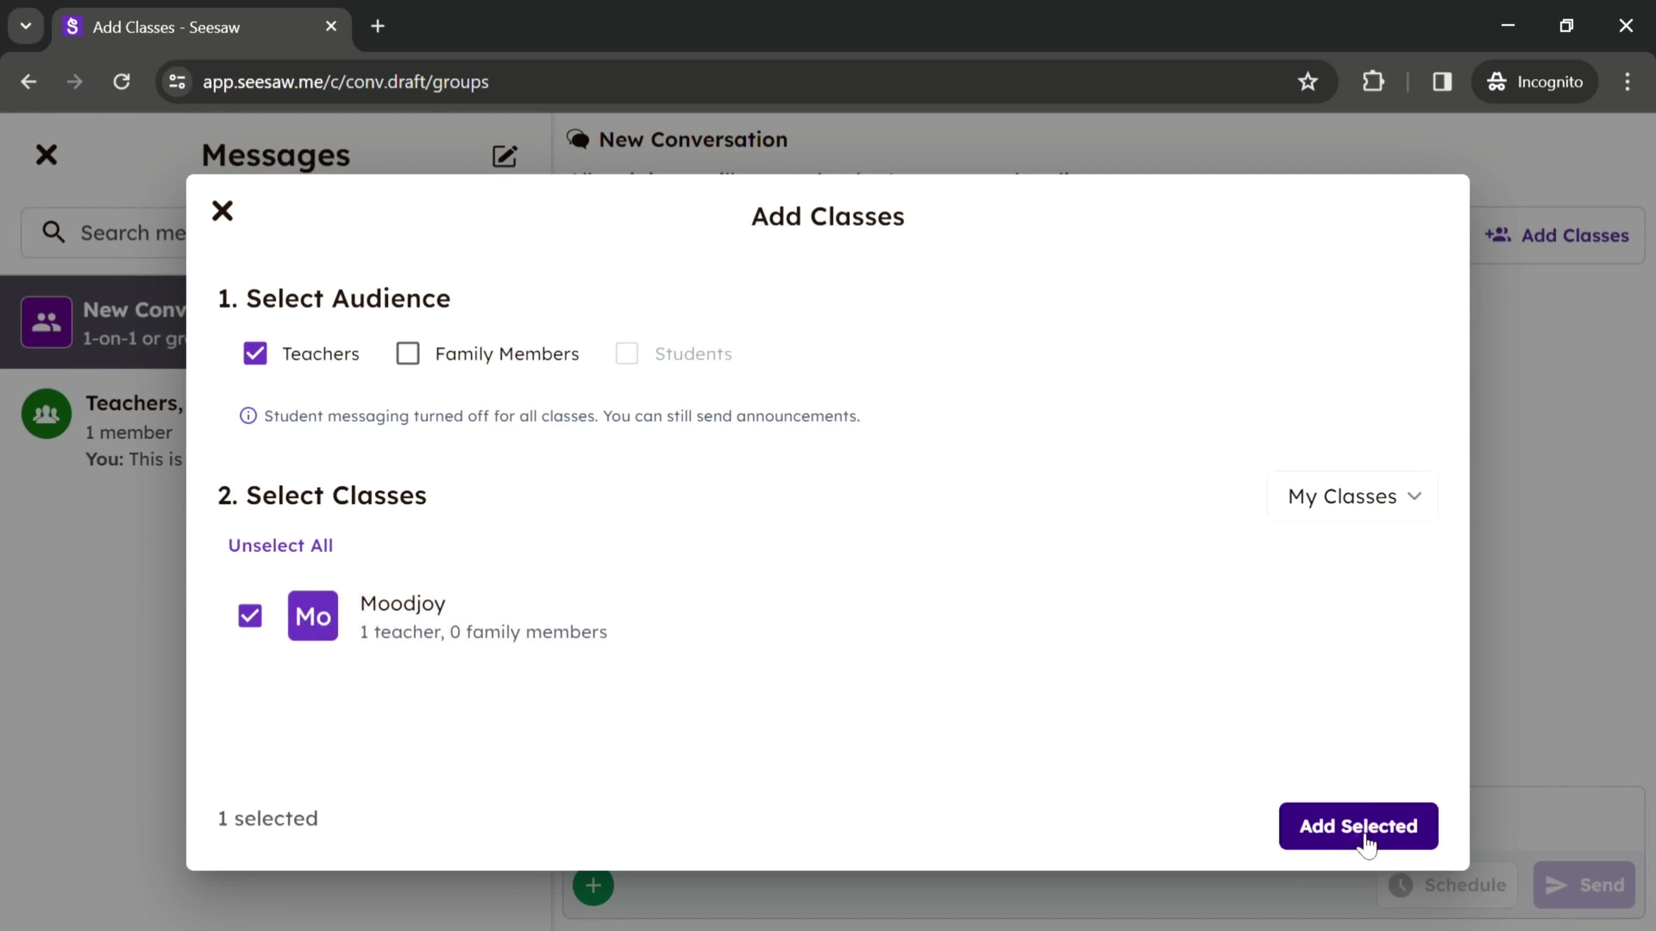
Task: Enable the Family Members checkbox
Action: (407, 353)
